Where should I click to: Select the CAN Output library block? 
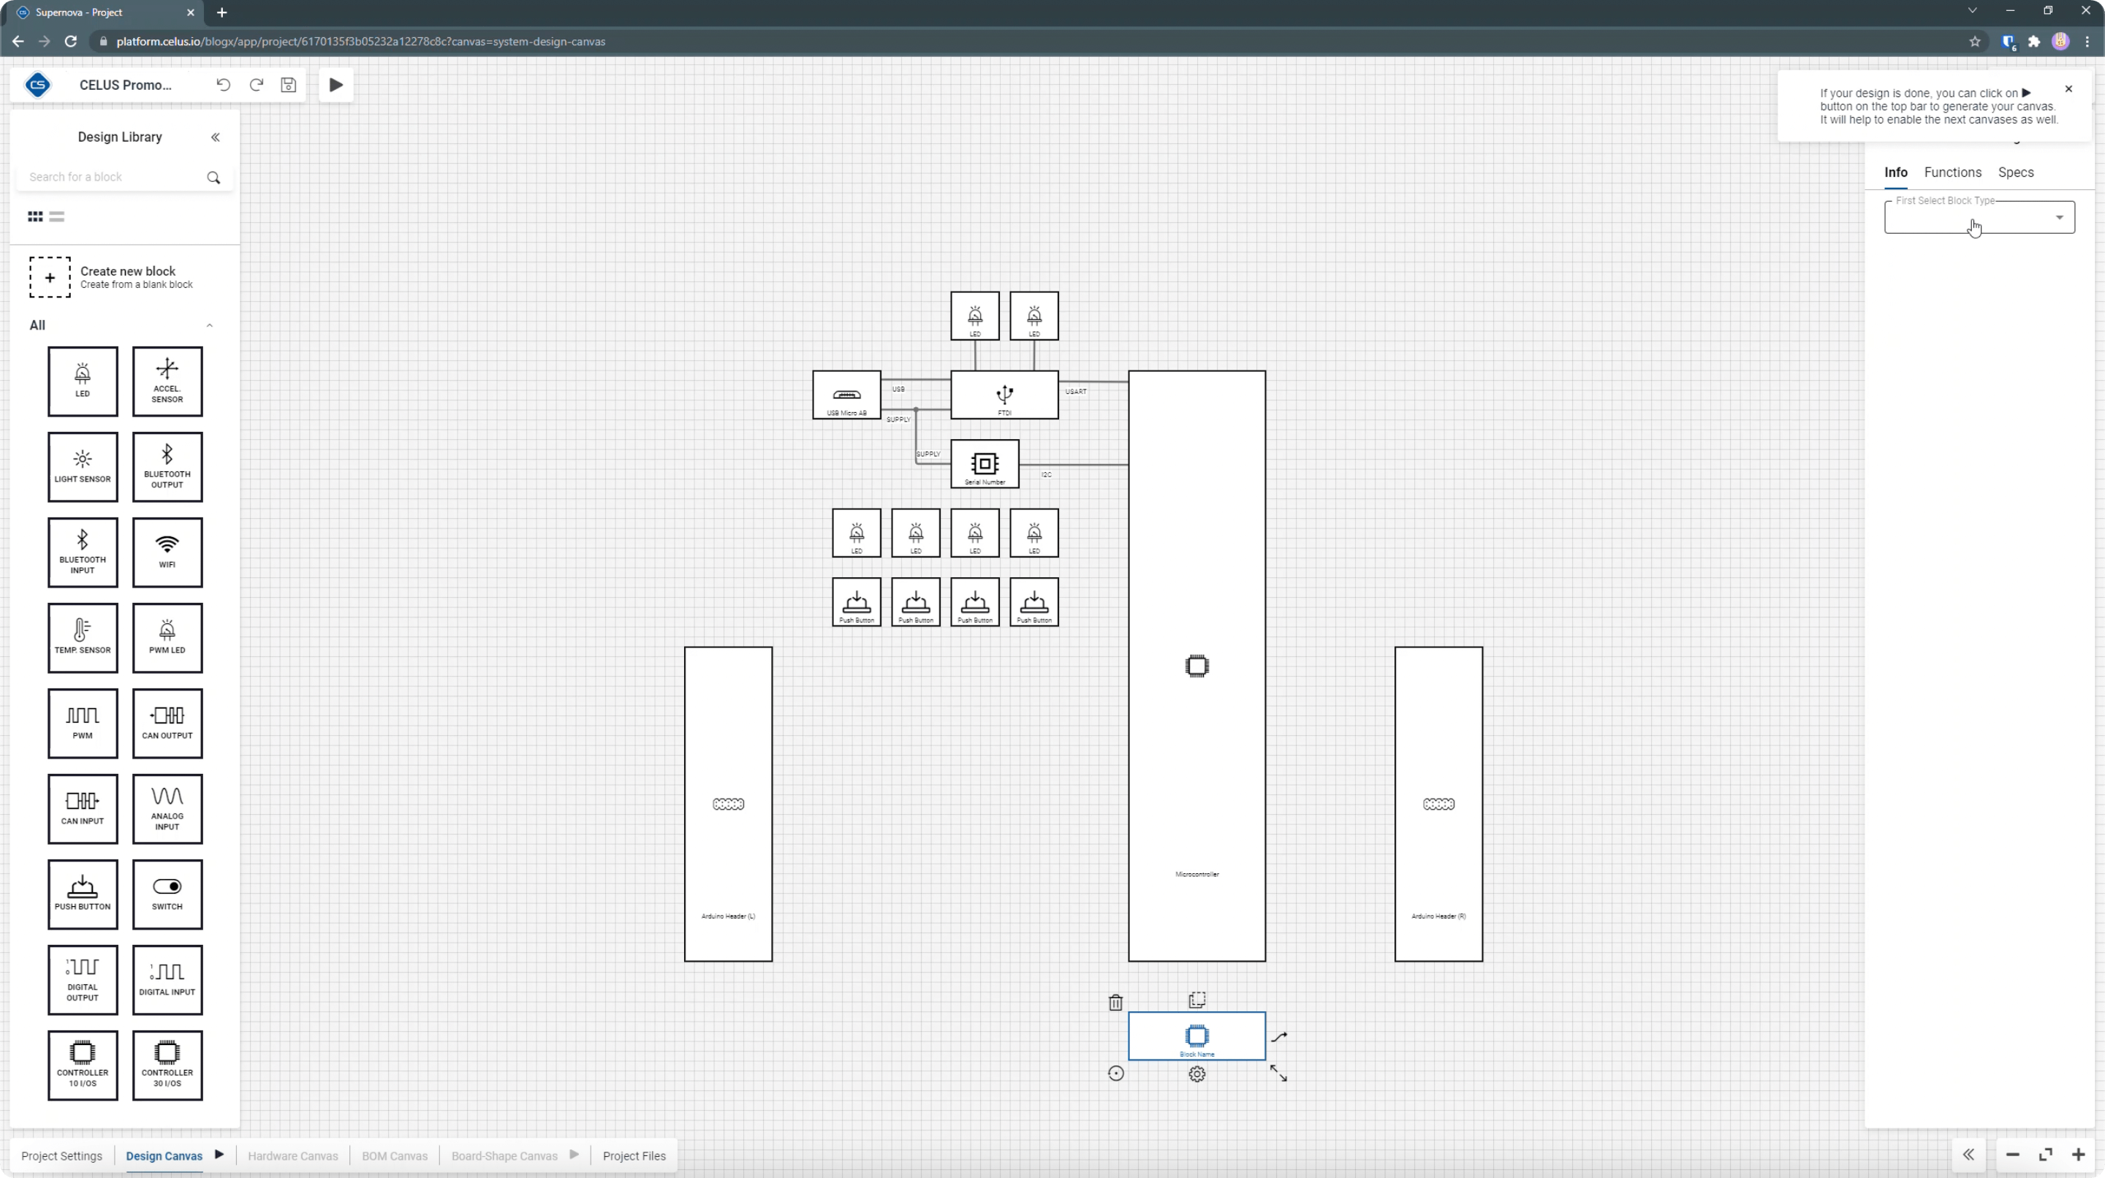point(167,723)
